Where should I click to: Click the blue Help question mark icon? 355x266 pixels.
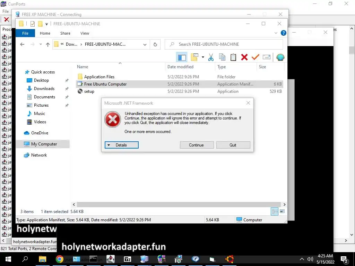[x=283, y=33]
